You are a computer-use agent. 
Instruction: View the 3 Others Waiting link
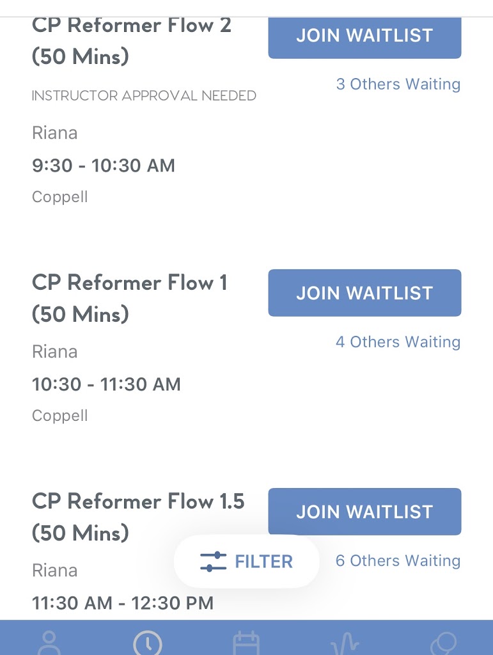click(398, 84)
